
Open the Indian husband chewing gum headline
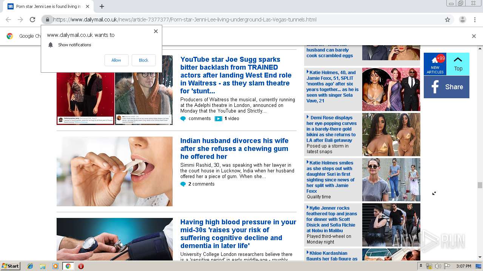[234, 149]
